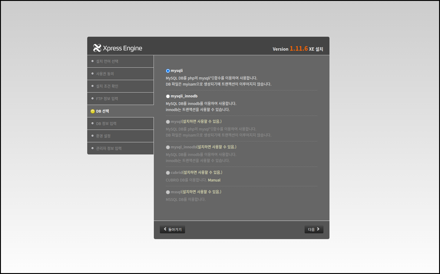
Task: Select the mysqli_innodb radio button
Action: [x=168, y=96]
